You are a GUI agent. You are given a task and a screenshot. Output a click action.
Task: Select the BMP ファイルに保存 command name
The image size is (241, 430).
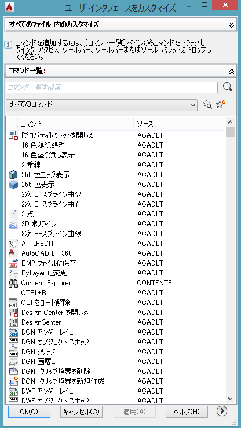[49, 263]
